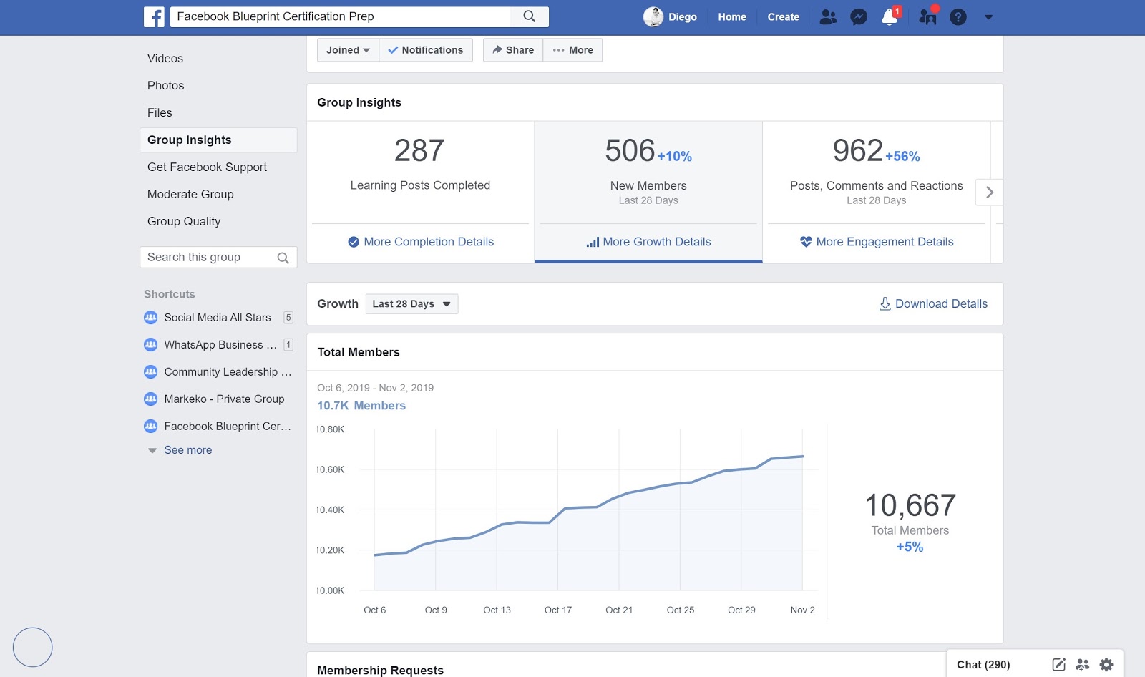Open the Last 28 Days dropdown
This screenshot has width=1145, height=677.
pos(411,303)
